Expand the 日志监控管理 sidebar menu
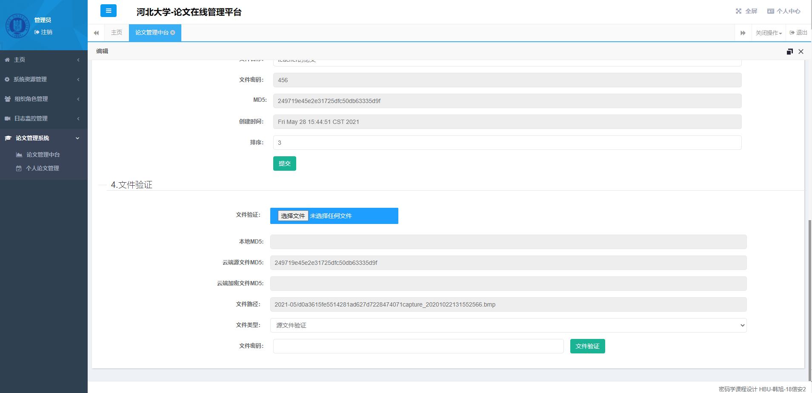 pyautogui.click(x=44, y=118)
